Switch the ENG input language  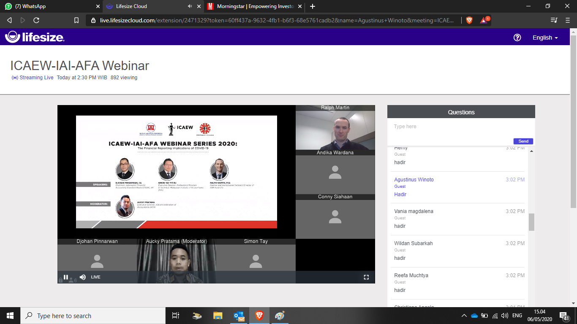pos(517,316)
